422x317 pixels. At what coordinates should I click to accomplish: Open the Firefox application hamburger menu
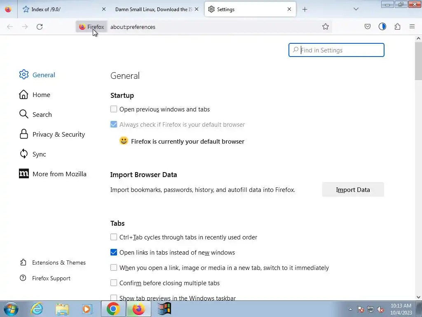pyautogui.click(x=412, y=26)
